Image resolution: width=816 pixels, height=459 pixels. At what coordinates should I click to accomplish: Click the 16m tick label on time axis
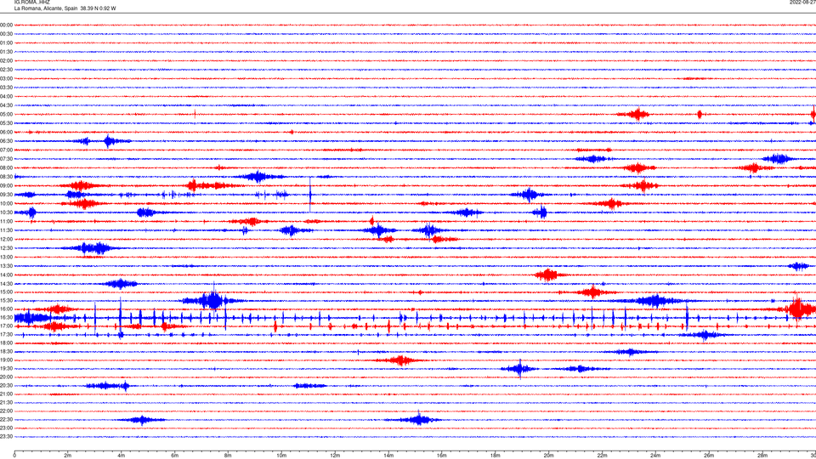tap(442, 456)
